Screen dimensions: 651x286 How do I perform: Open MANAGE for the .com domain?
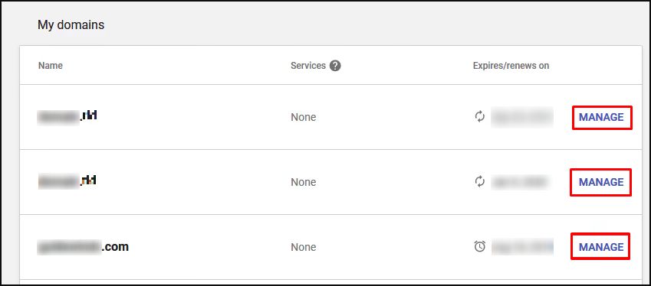(x=601, y=247)
